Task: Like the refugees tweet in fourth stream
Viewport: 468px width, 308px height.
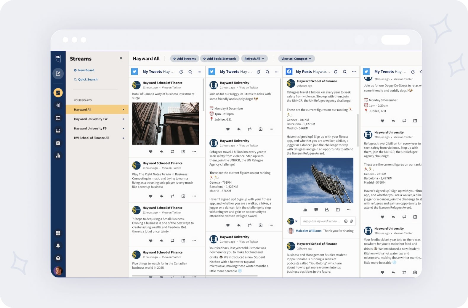Action: 382,217
